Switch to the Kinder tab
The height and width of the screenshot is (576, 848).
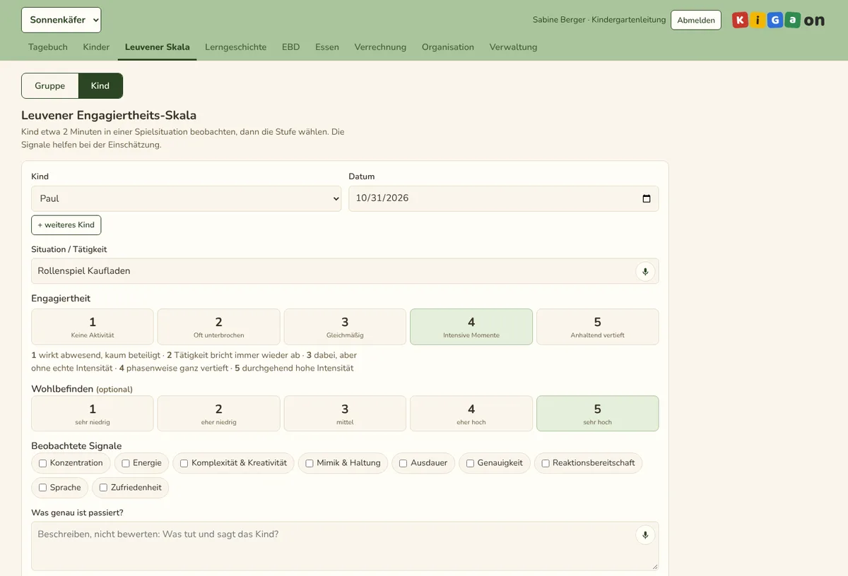click(96, 47)
